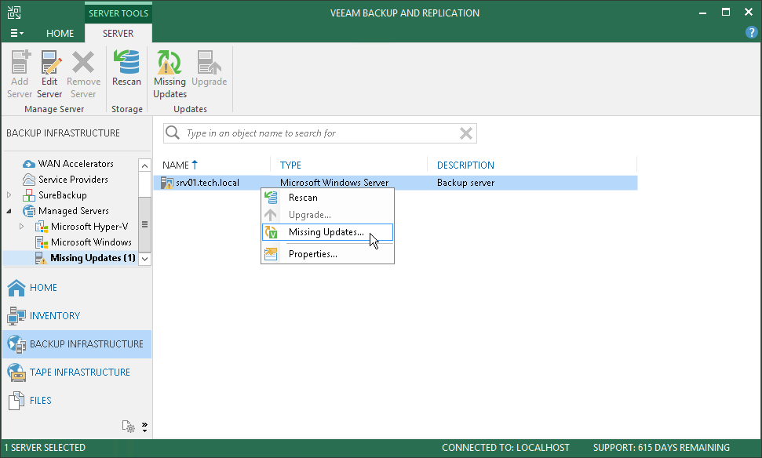Click the SureBackup tree icon
This screenshot has height=458, width=762.
coord(29,195)
